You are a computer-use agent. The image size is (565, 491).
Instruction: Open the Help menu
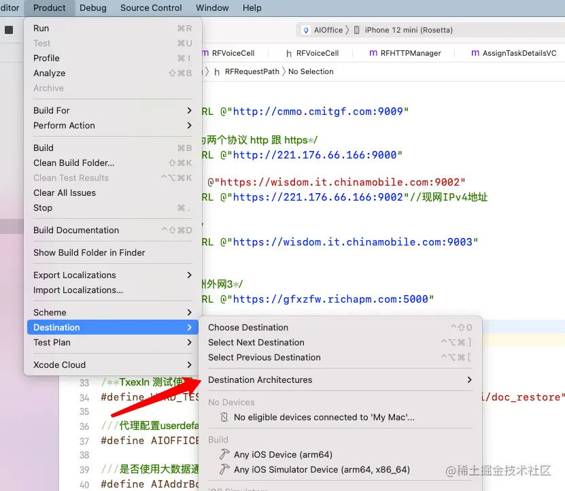pyautogui.click(x=252, y=8)
